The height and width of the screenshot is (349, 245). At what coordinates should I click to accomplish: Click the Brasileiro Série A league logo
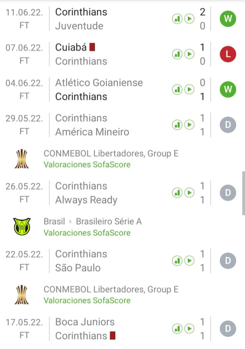click(22, 227)
